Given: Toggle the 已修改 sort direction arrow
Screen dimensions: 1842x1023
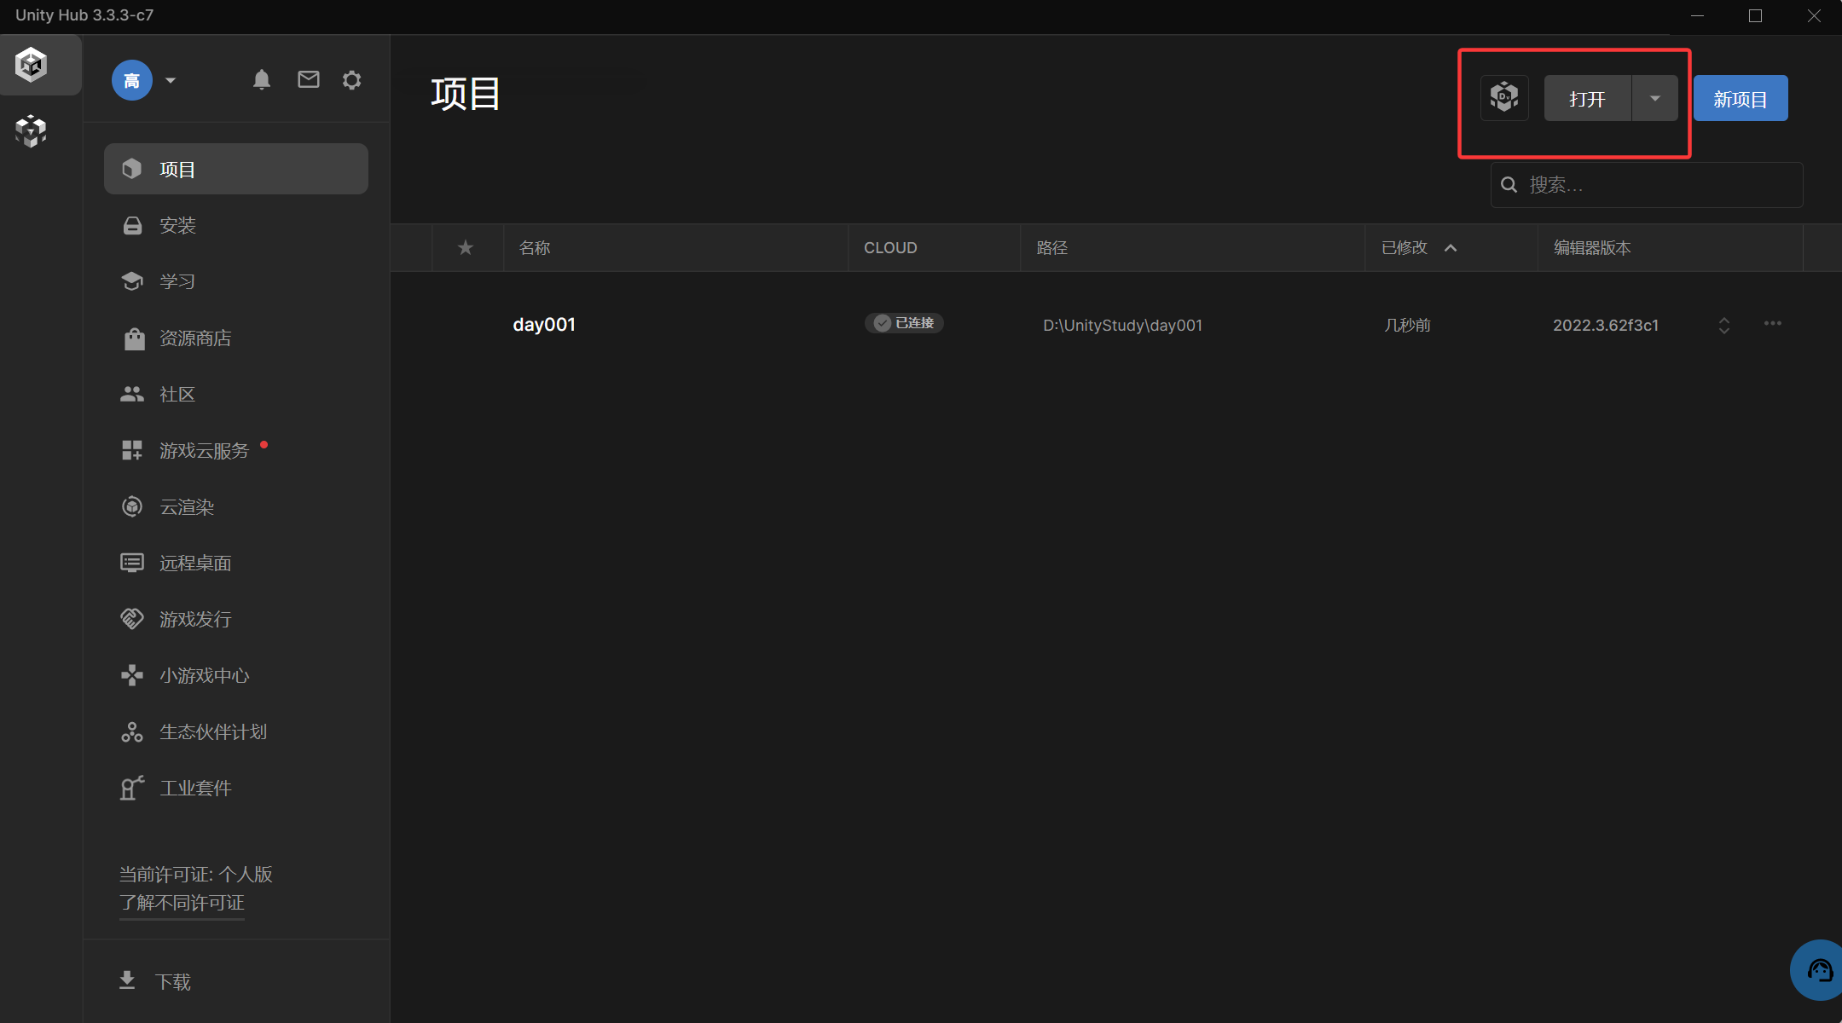Looking at the screenshot, I should point(1451,248).
